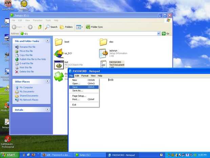The width and height of the screenshot is (210, 158).
Task: Open the Tools menu in Explorer
Action: (48, 20)
